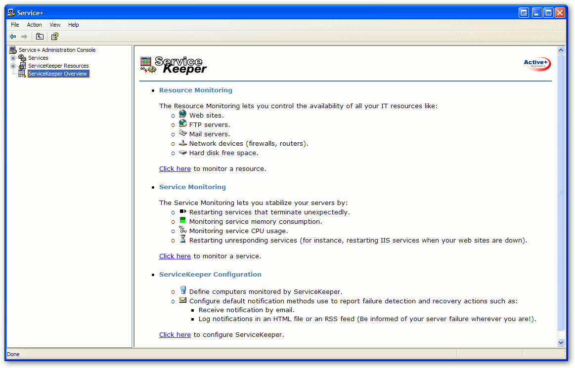Expand the ServiceKeeper Resources node

coord(13,66)
